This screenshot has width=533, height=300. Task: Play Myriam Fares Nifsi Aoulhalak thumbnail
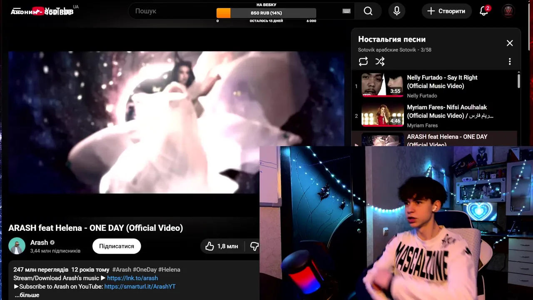(x=382, y=115)
